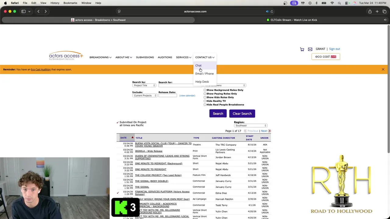Open the Apple menu
Screen dimensions: 390x219
coord(5,3)
